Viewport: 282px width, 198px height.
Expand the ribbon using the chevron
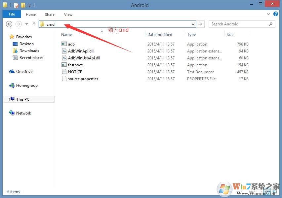pos(268,14)
